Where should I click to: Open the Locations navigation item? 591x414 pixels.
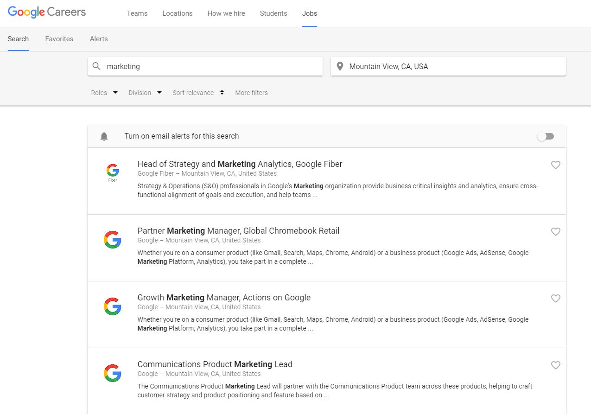[178, 13]
